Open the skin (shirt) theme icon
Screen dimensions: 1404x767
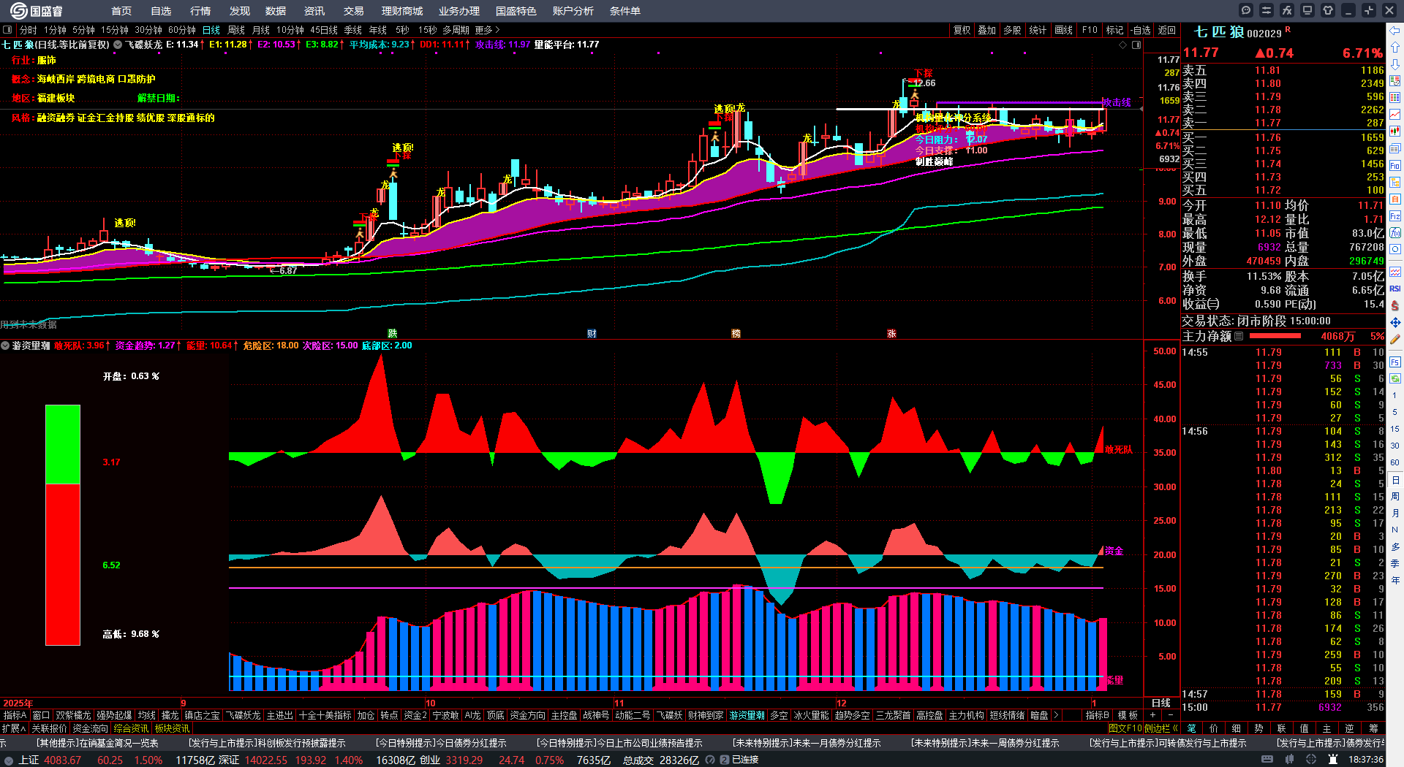(1328, 10)
